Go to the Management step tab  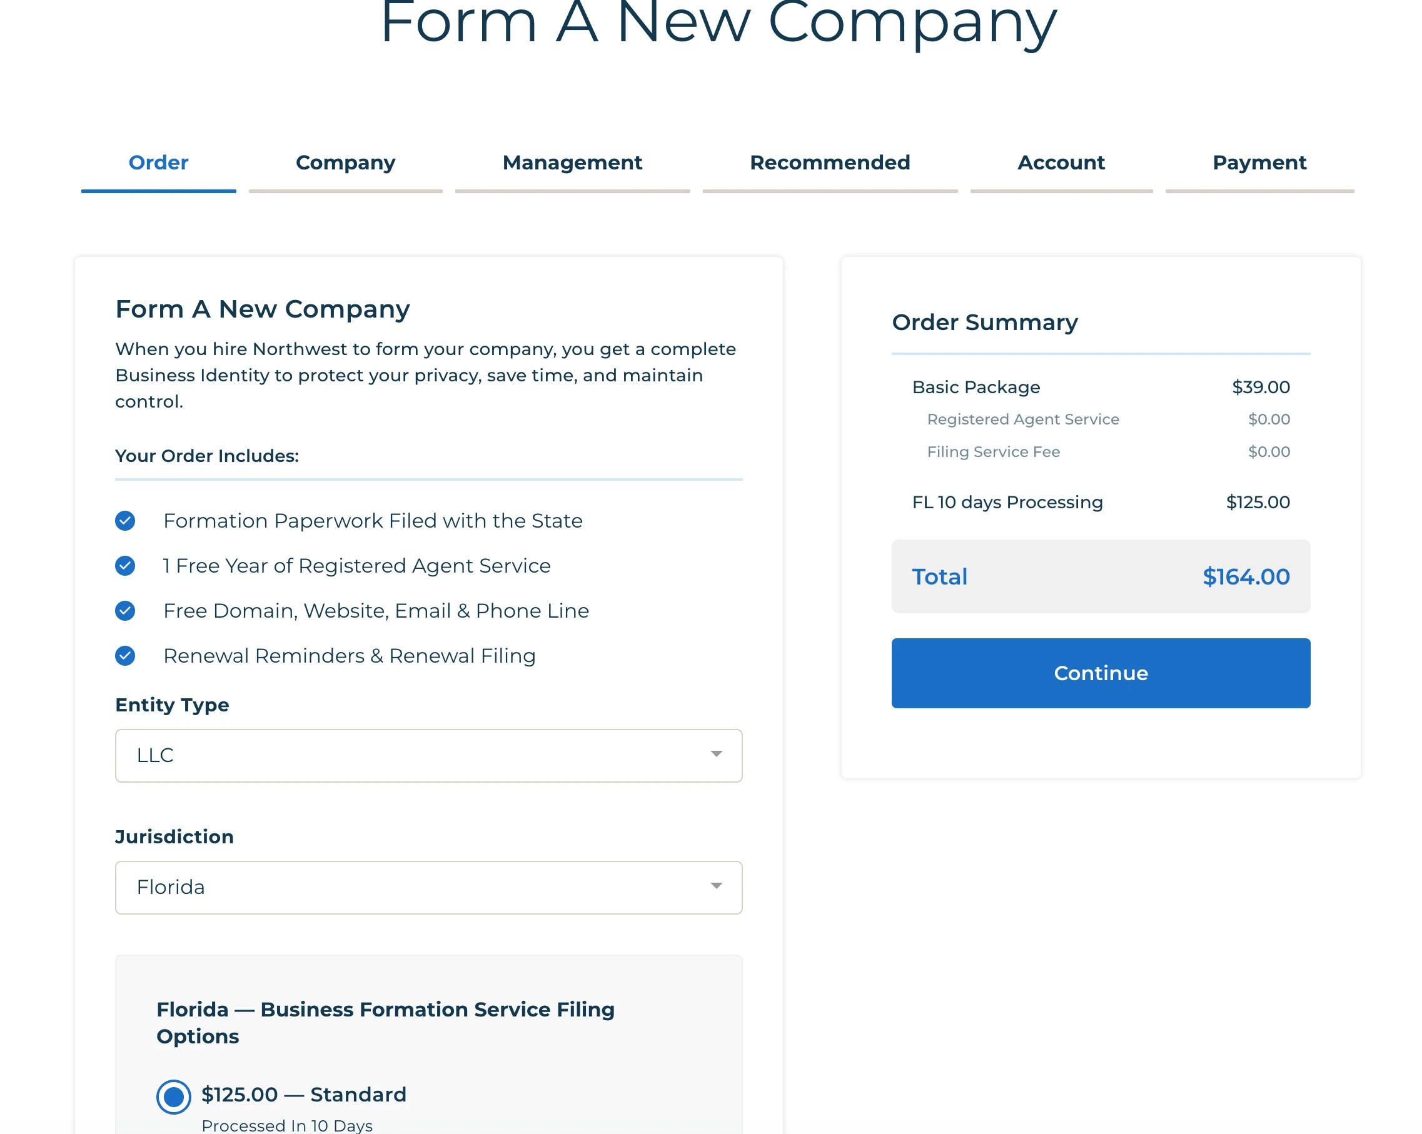point(572,163)
